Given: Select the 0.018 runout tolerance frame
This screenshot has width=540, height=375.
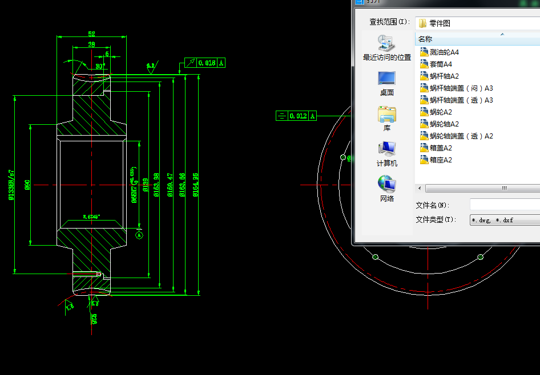Looking at the screenshot, I should 205,63.
